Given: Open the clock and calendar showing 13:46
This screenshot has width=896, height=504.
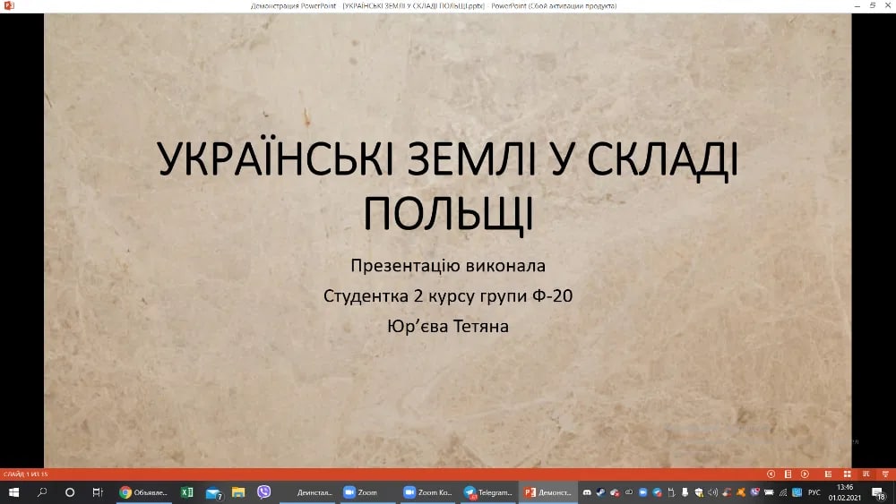Looking at the screenshot, I should point(845,492).
